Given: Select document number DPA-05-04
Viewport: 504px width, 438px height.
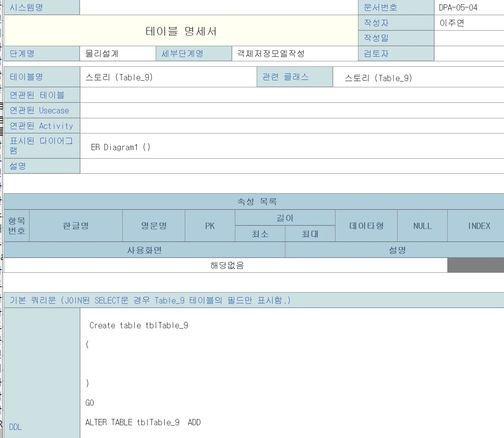Looking at the screenshot, I should [458, 7].
